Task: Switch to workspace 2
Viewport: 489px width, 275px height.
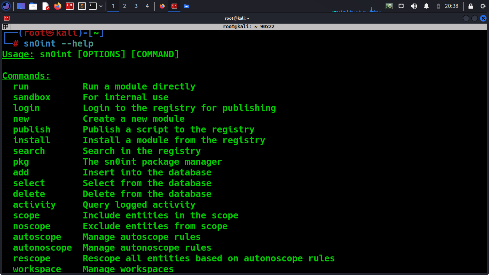Action: click(124, 6)
